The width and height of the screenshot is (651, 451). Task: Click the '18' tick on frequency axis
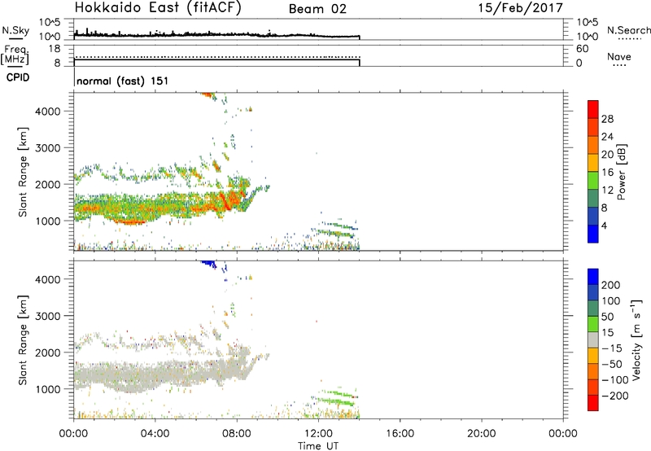55,49
